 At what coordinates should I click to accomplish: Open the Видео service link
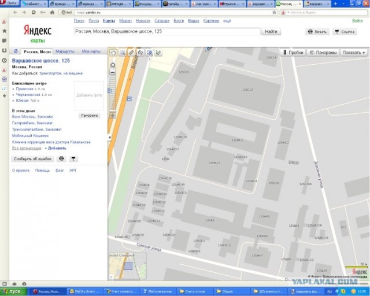[x=194, y=21]
